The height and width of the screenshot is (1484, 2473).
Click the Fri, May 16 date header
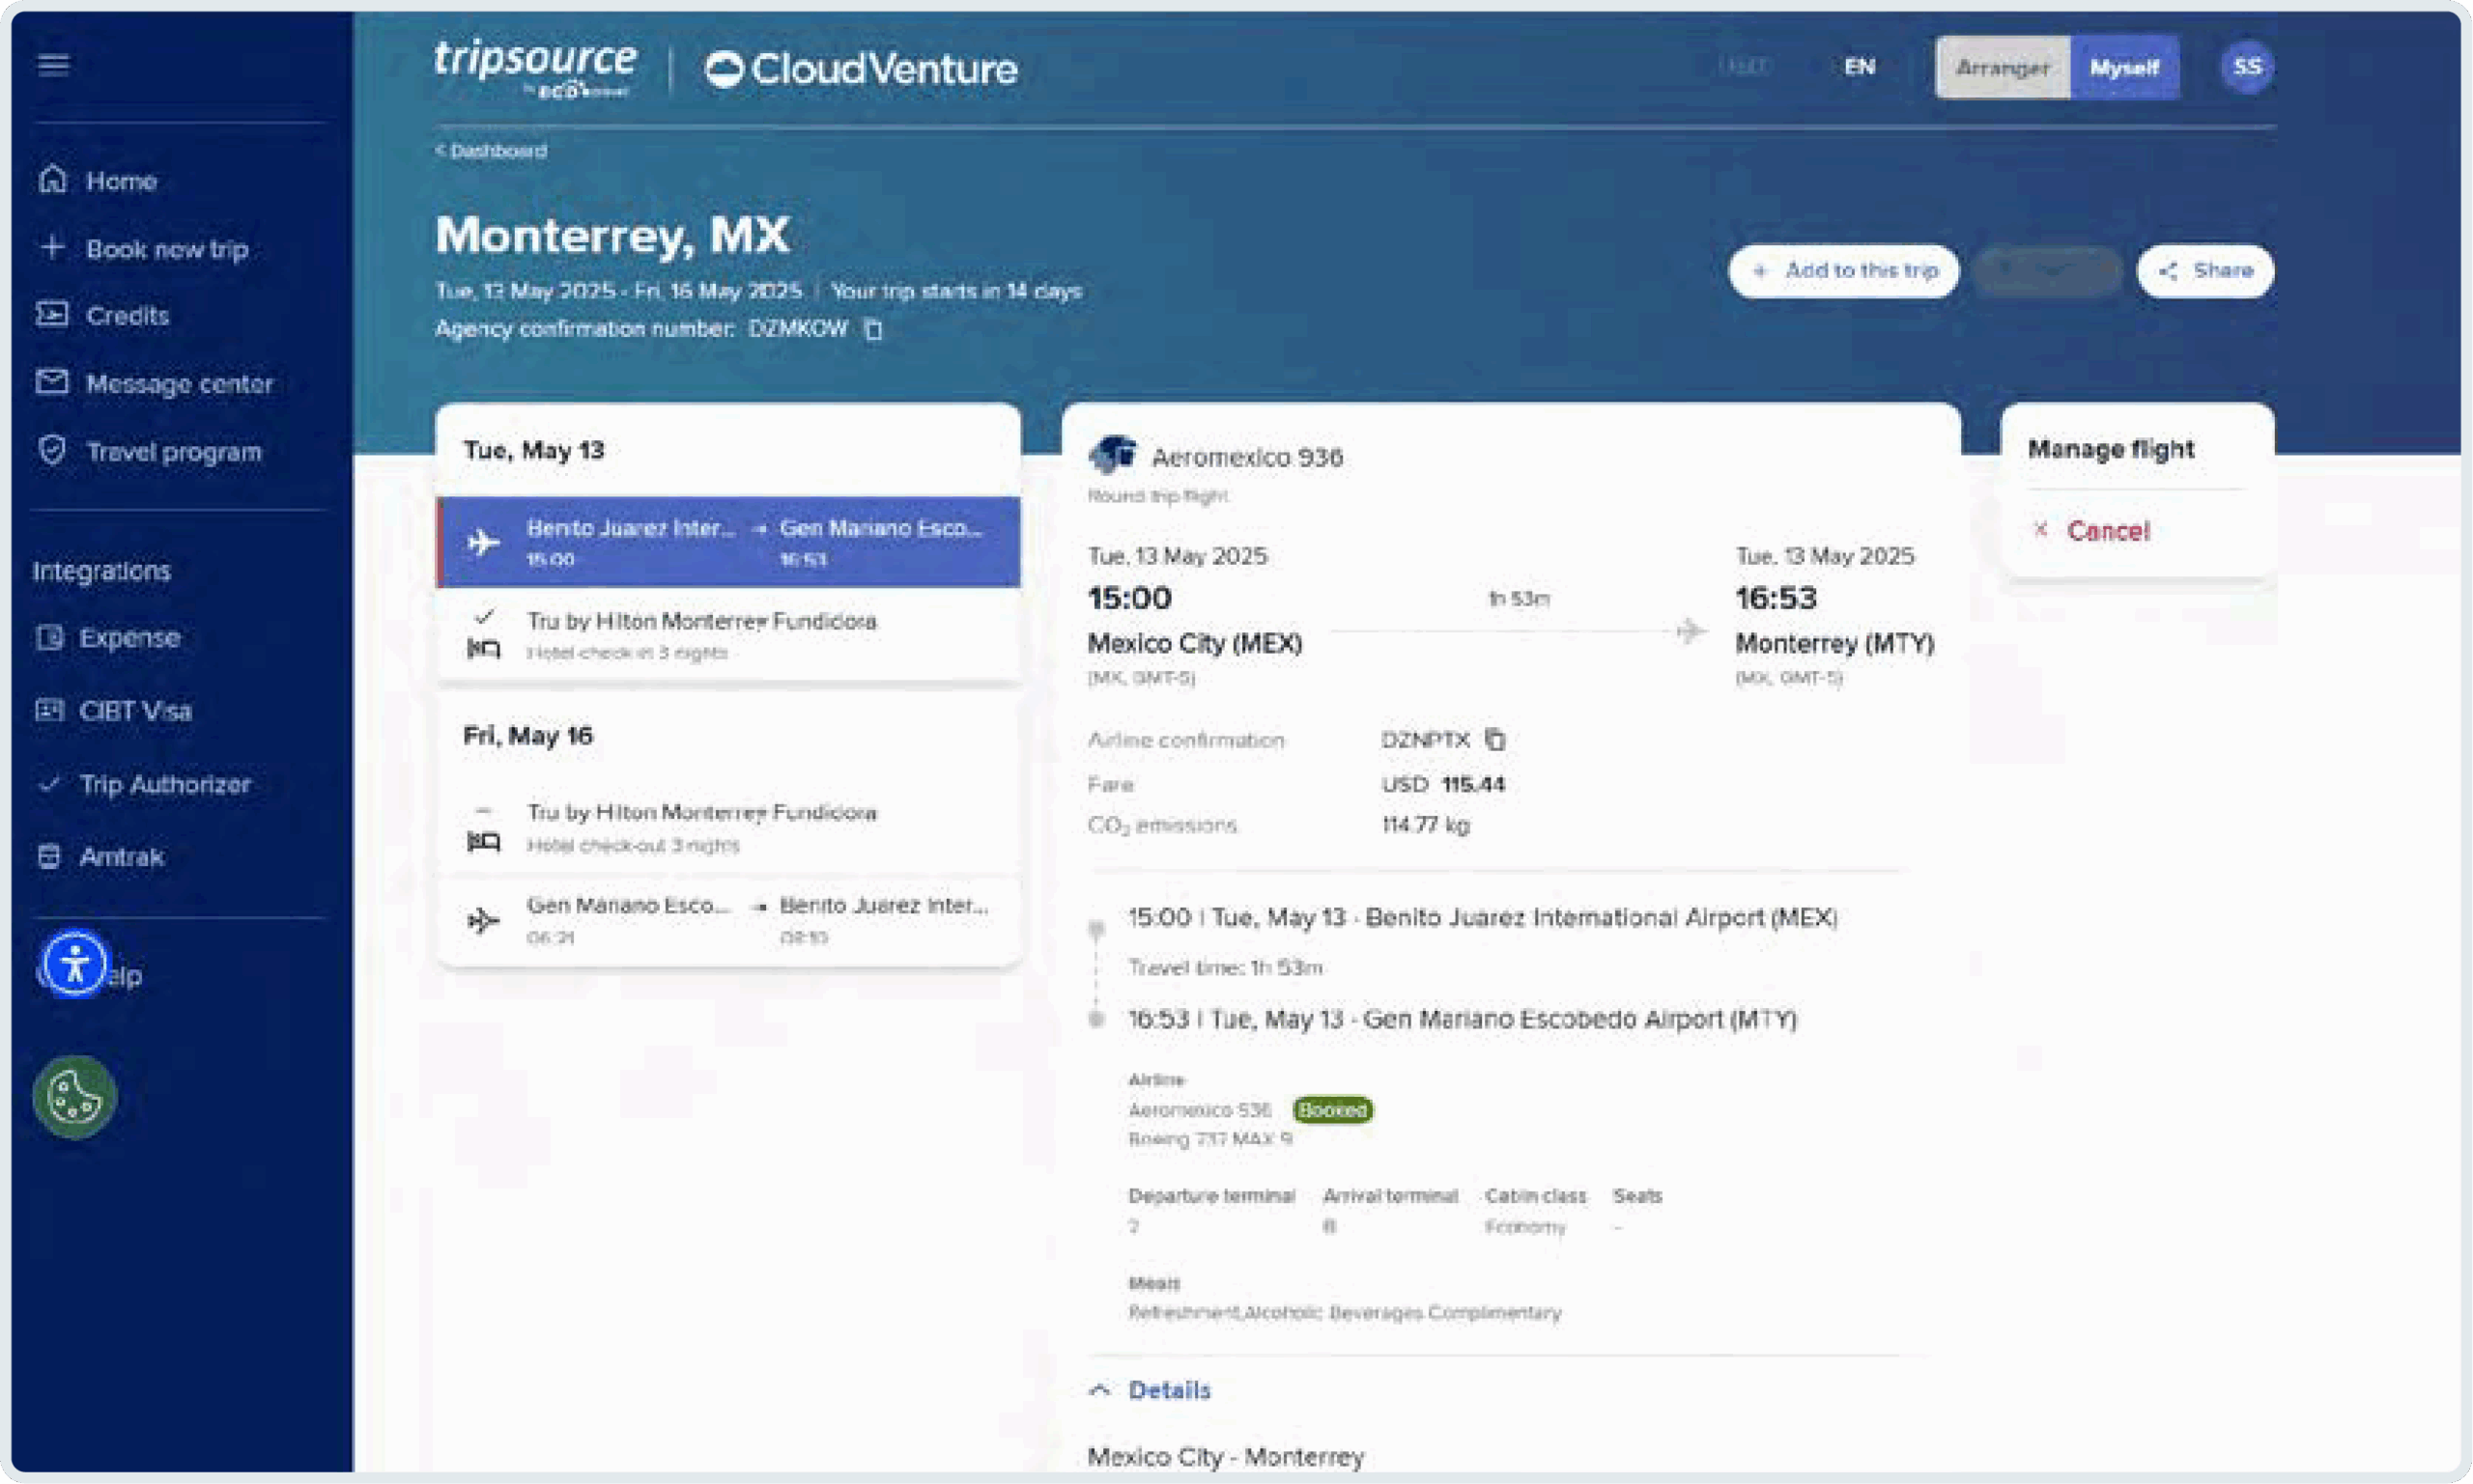point(528,736)
